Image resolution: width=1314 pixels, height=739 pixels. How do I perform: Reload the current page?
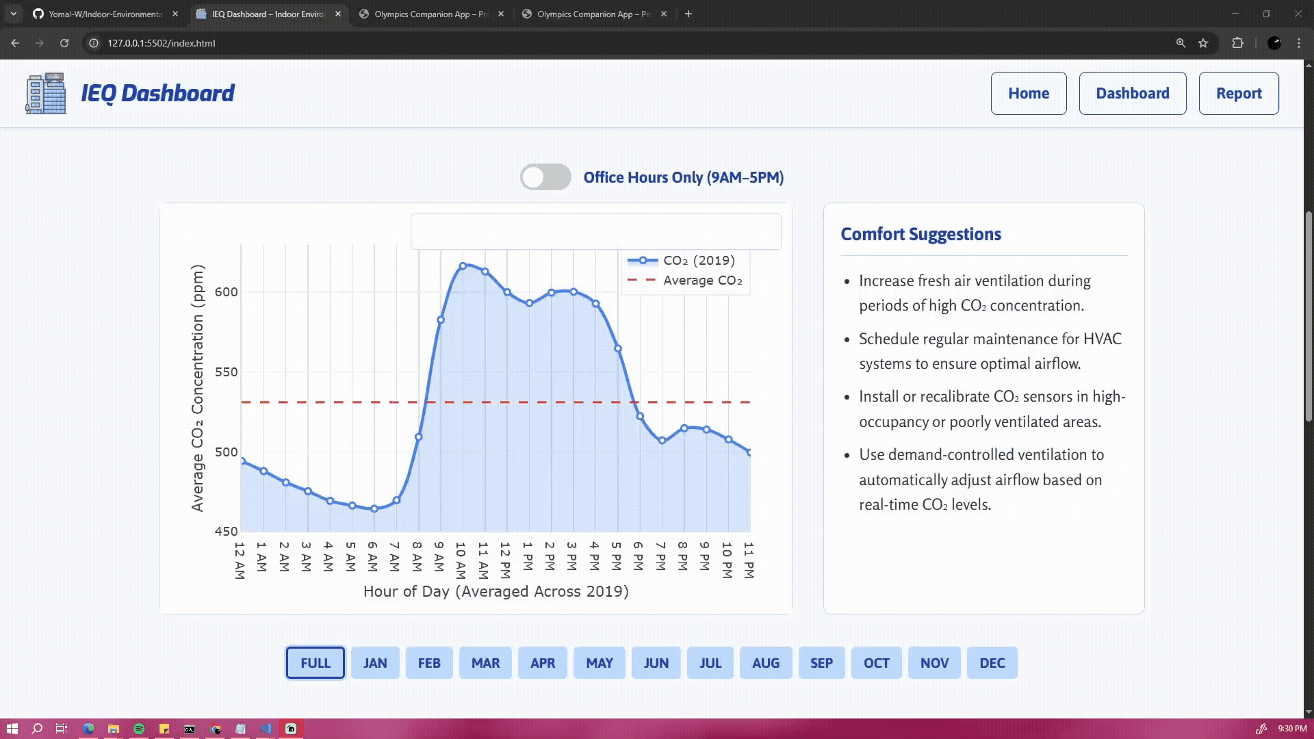(64, 43)
